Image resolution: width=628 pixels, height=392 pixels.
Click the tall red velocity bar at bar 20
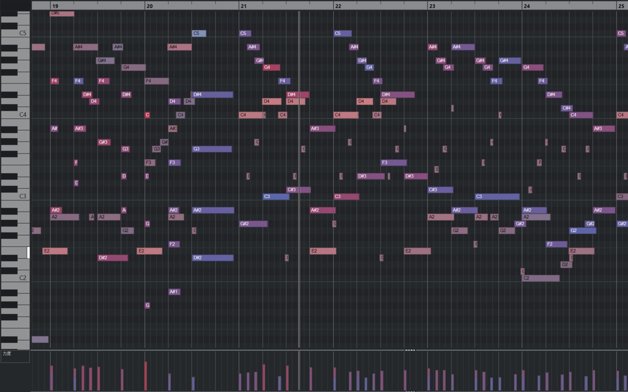click(x=146, y=376)
